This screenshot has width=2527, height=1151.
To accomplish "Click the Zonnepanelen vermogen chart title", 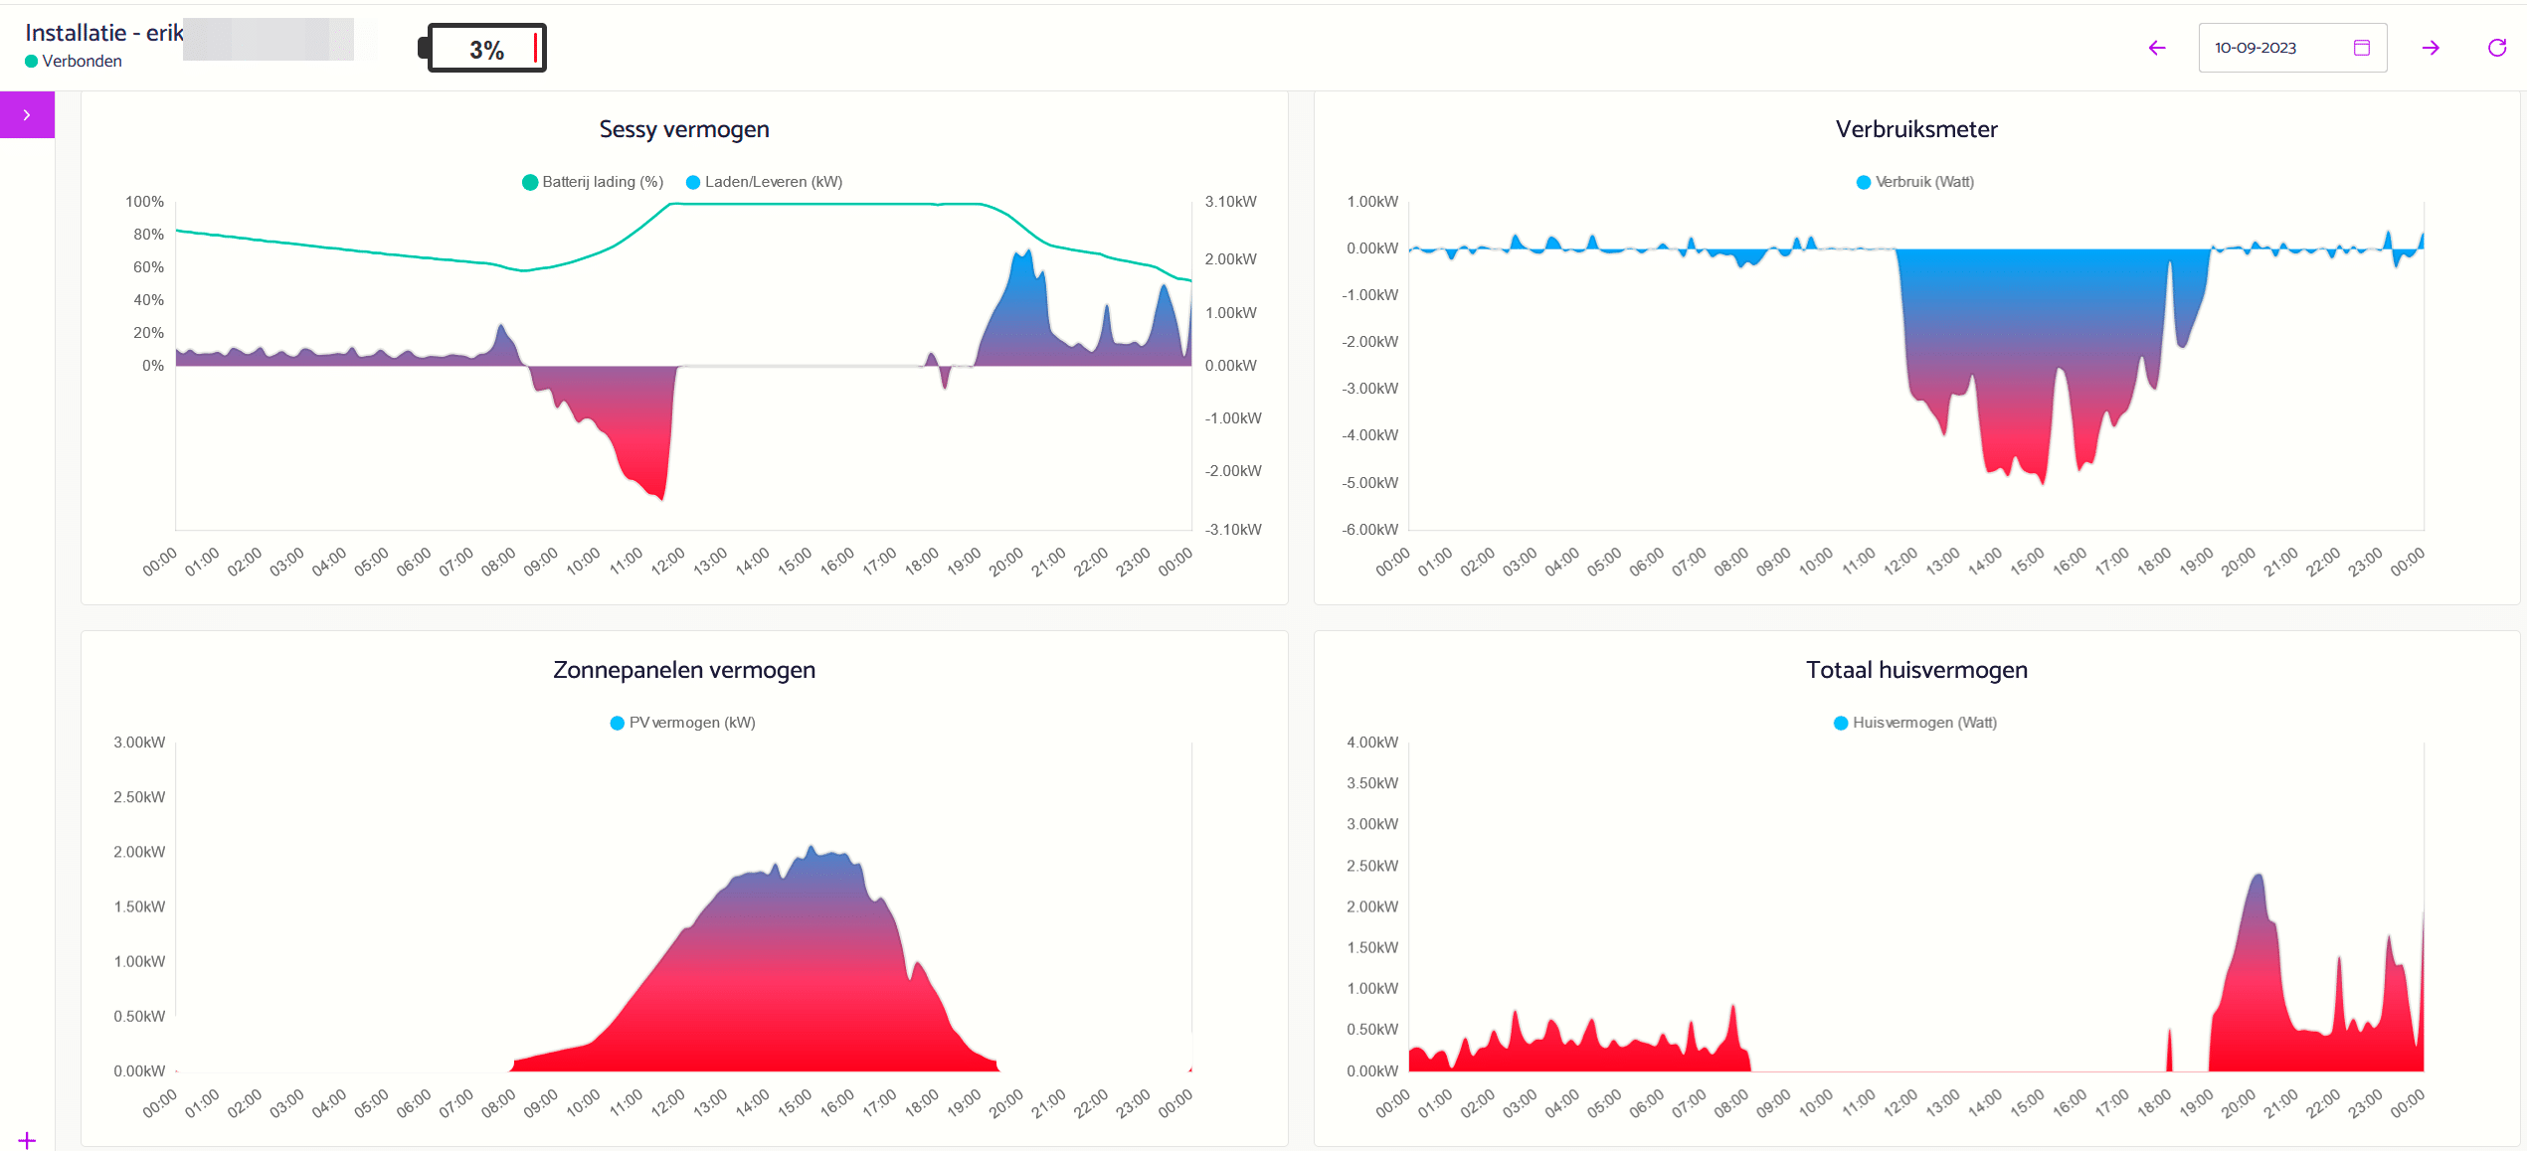I will pyautogui.click(x=684, y=670).
